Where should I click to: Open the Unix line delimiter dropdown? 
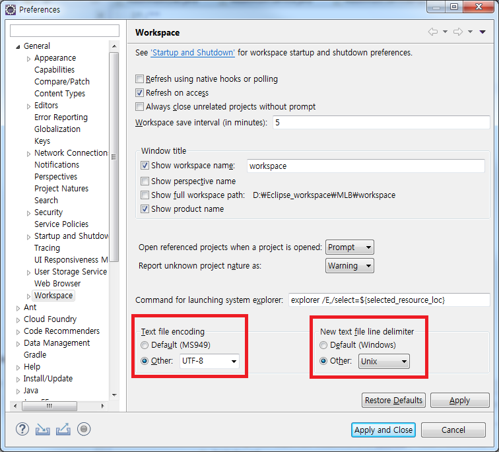coord(384,362)
